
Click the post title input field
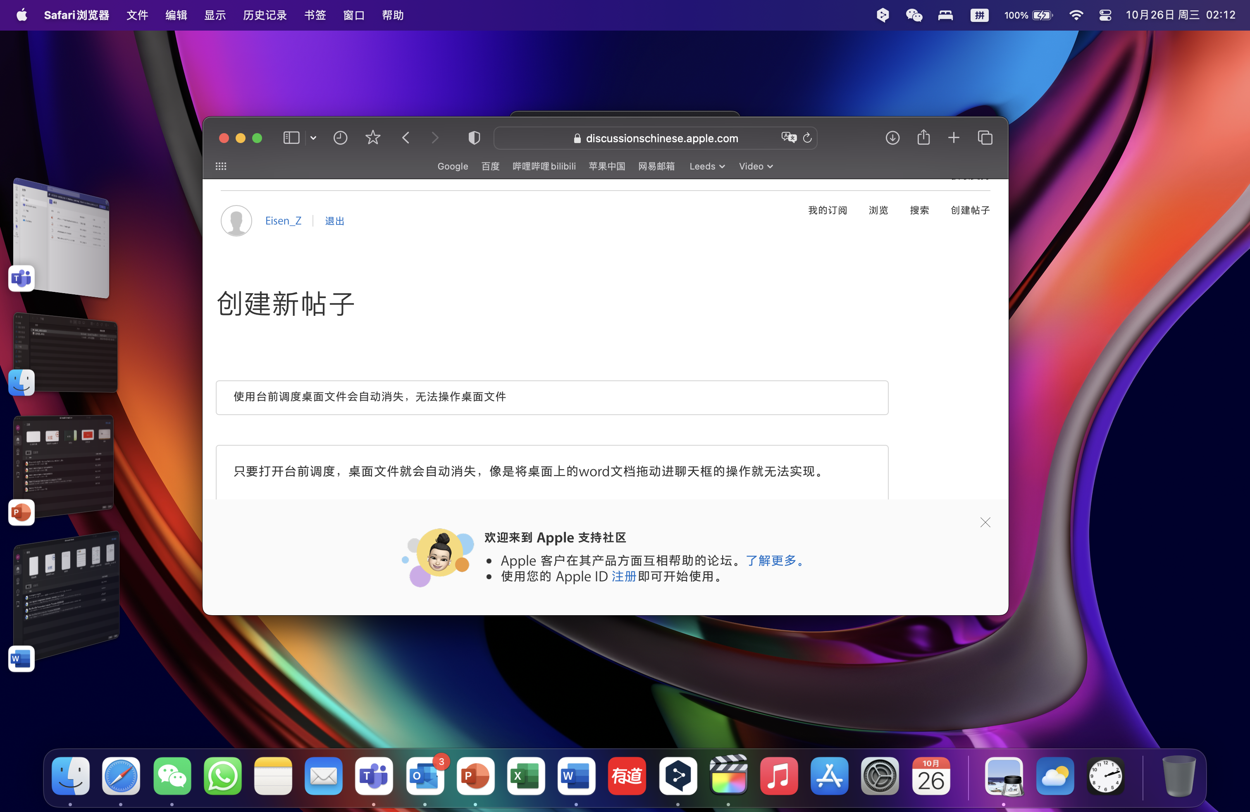point(551,398)
